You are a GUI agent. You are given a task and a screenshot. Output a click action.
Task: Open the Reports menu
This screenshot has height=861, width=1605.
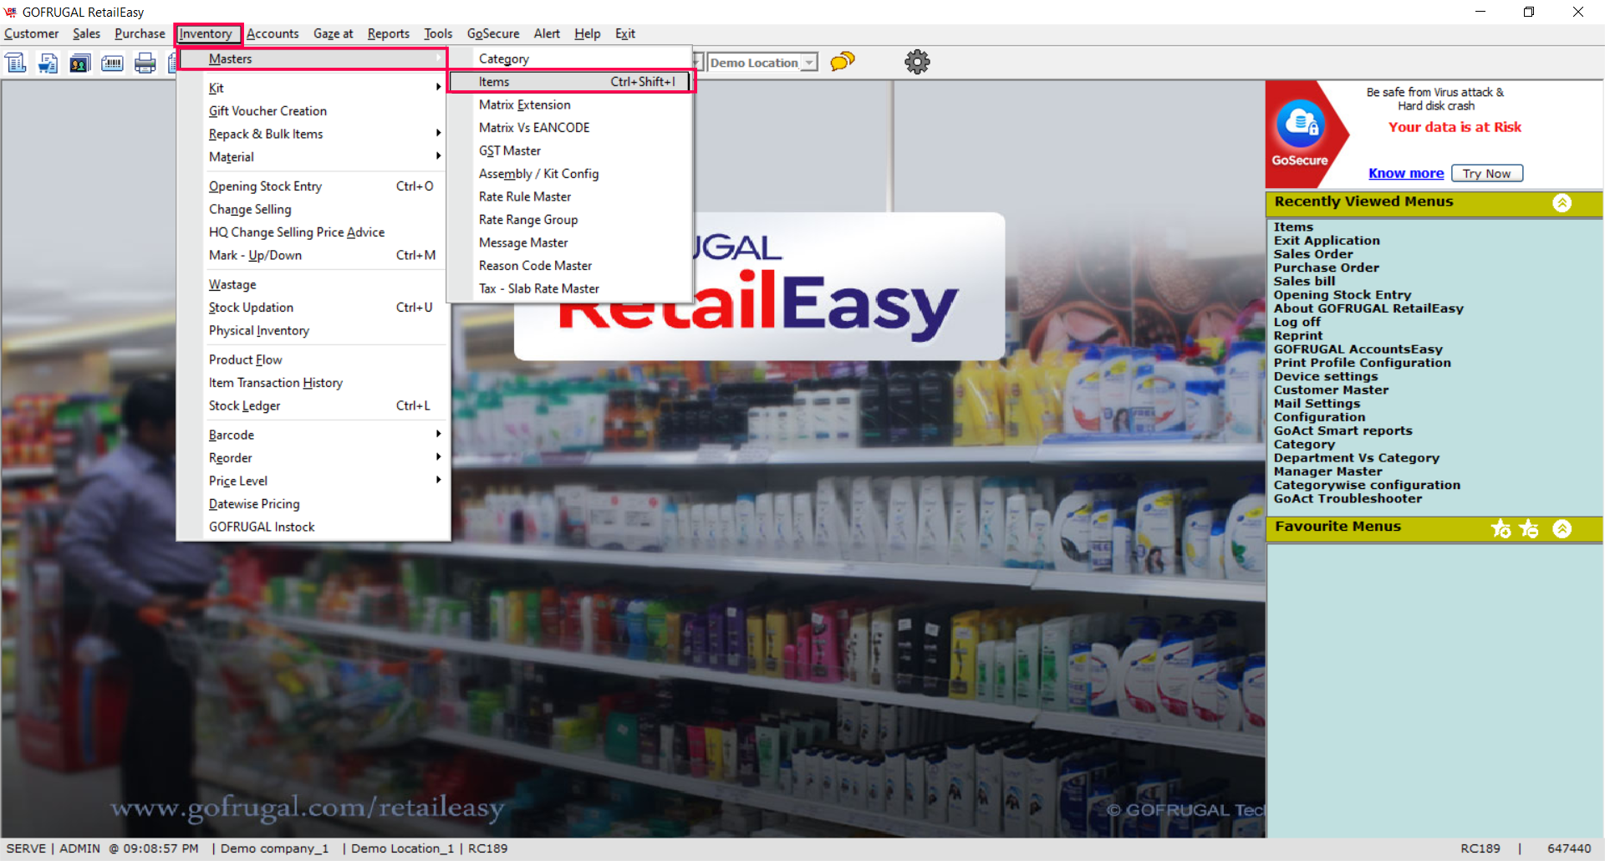pos(389,33)
